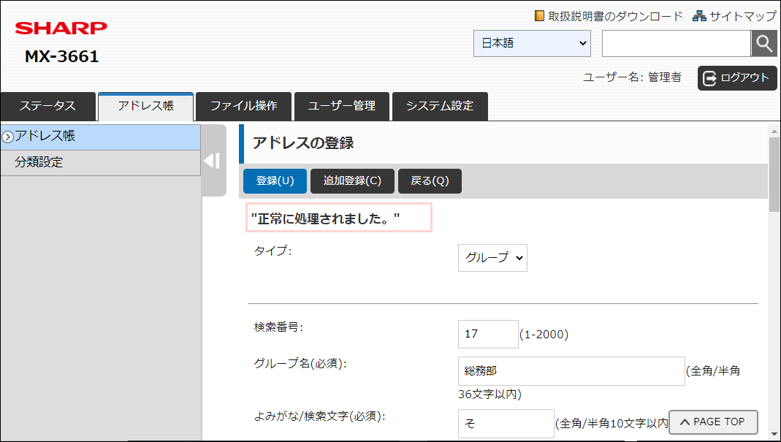Click the sitemap icon
The width and height of the screenshot is (781, 442).
(699, 16)
